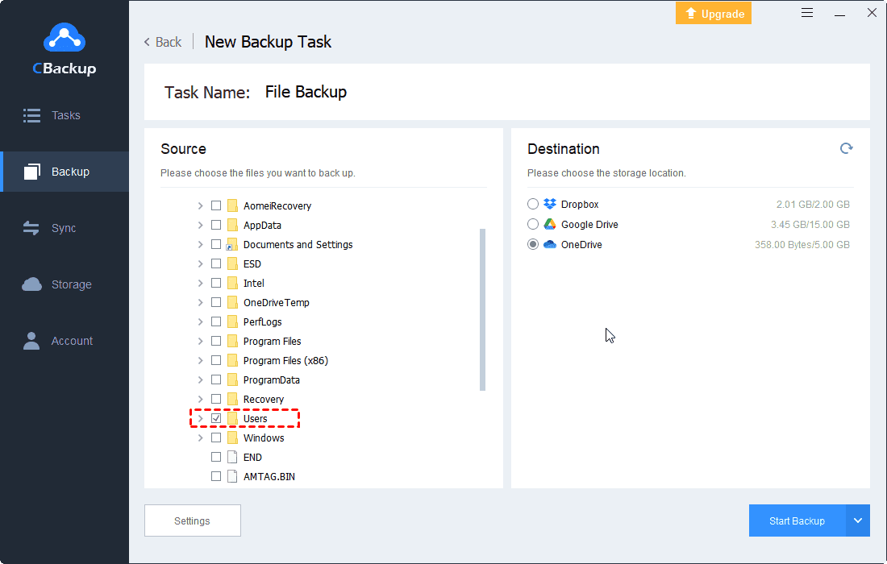Viewport: 887px width, 564px height.
Task: Uncheck the Users folder checkbox
Action: point(215,418)
